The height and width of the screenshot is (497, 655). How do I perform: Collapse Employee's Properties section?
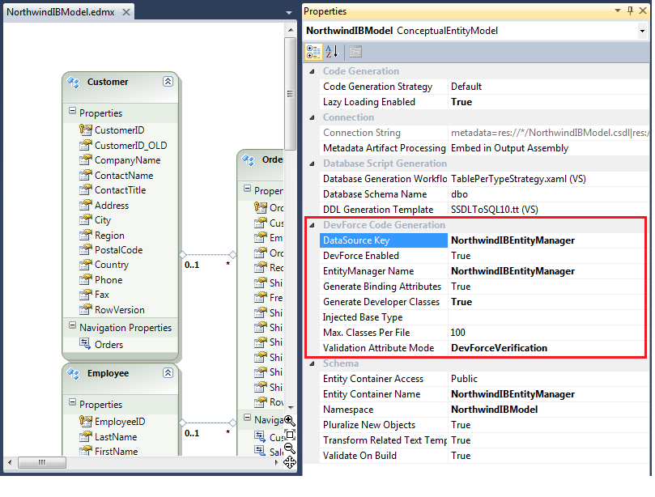(x=73, y=402)
